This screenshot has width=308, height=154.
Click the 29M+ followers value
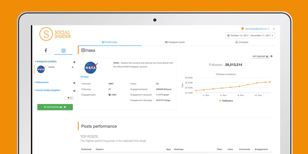pos(111,84)
